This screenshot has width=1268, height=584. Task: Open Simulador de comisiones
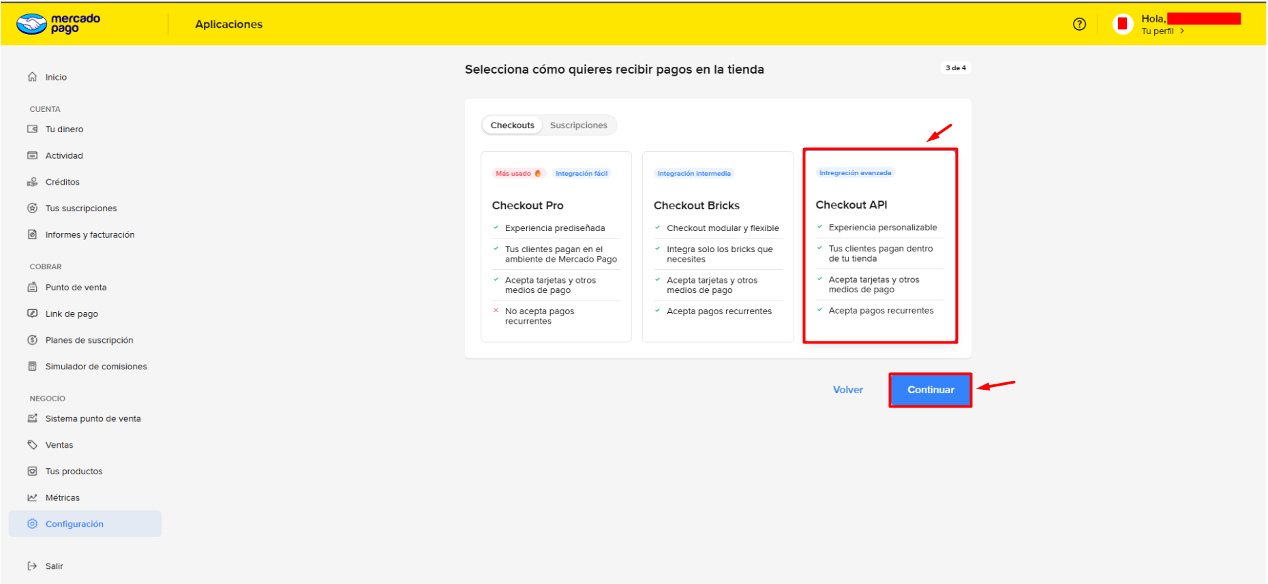pos(96,367)
